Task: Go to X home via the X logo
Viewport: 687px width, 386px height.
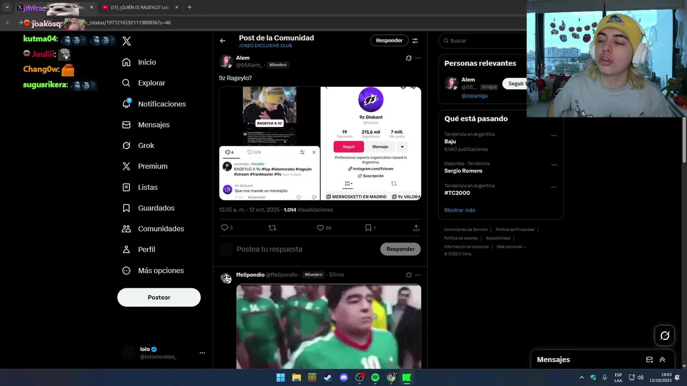Action: click(127, 41)
